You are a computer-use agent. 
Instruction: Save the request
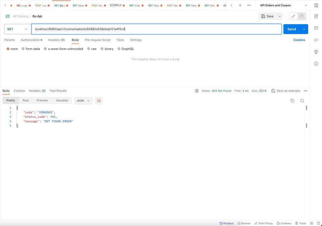[267, 16]
